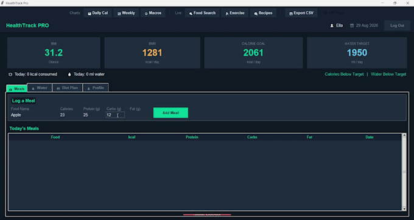Click the calendar icon in Daily Cal
Viewport: 414px width, 220px height.
click(89, 13)
